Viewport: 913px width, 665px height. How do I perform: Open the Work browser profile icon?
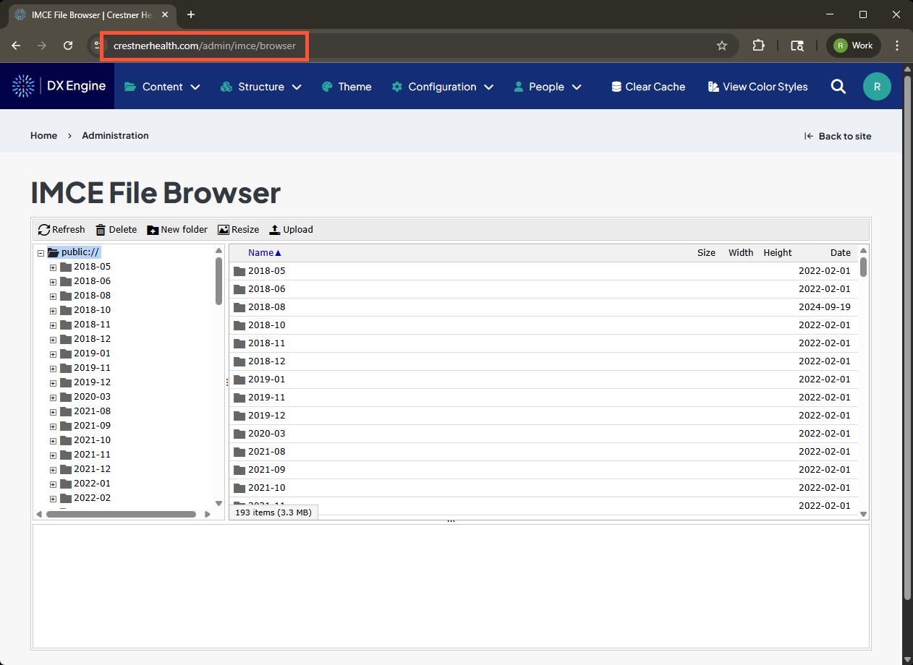point(853,45)
